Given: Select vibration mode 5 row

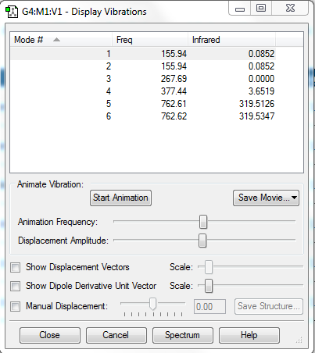Looking at the screenshot, I should 143,104.
